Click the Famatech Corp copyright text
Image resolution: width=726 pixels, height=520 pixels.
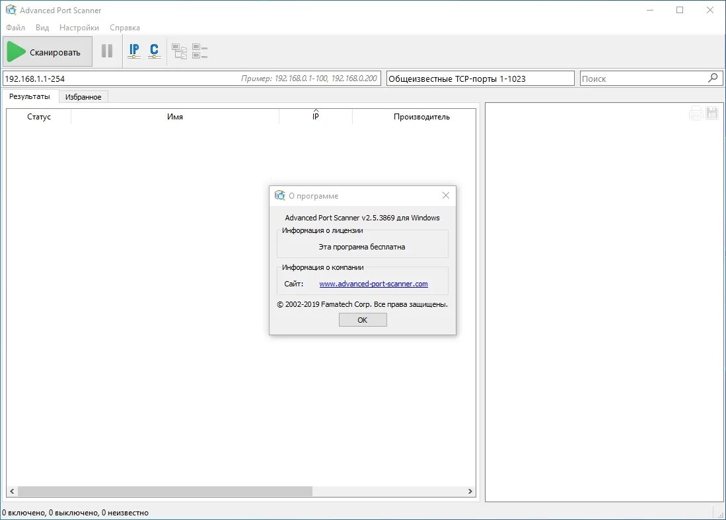[362, 304]
